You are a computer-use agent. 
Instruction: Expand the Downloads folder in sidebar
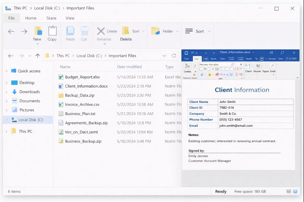(6, 92)
